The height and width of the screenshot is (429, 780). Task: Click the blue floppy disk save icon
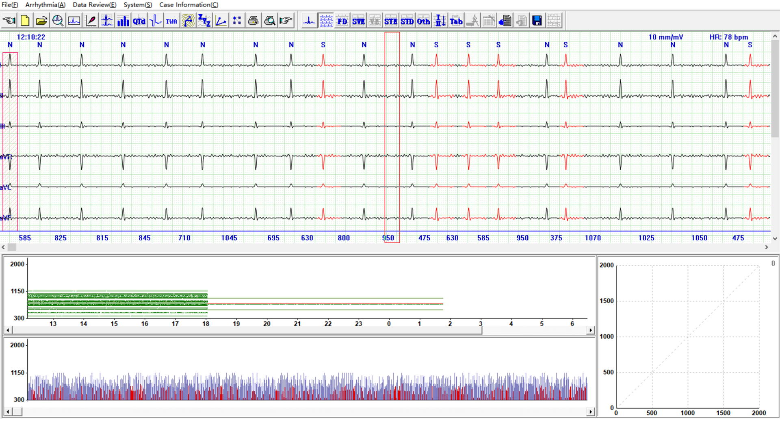(x=537, y=21)
